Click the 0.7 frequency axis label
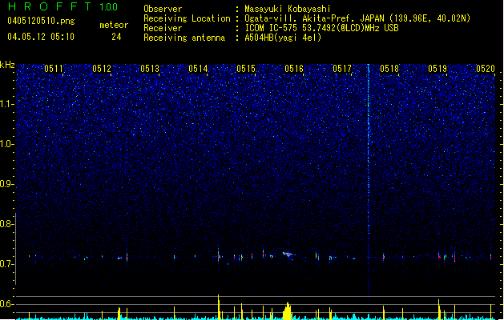Image resolution: width=504 pixels, height=320 pixels. [6, 264]
